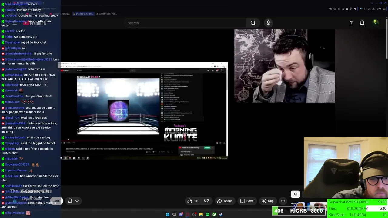The image size is (388, 218).
Task: Click the KICKS 406 of 3000 goal bar
Action: [299, 211]
